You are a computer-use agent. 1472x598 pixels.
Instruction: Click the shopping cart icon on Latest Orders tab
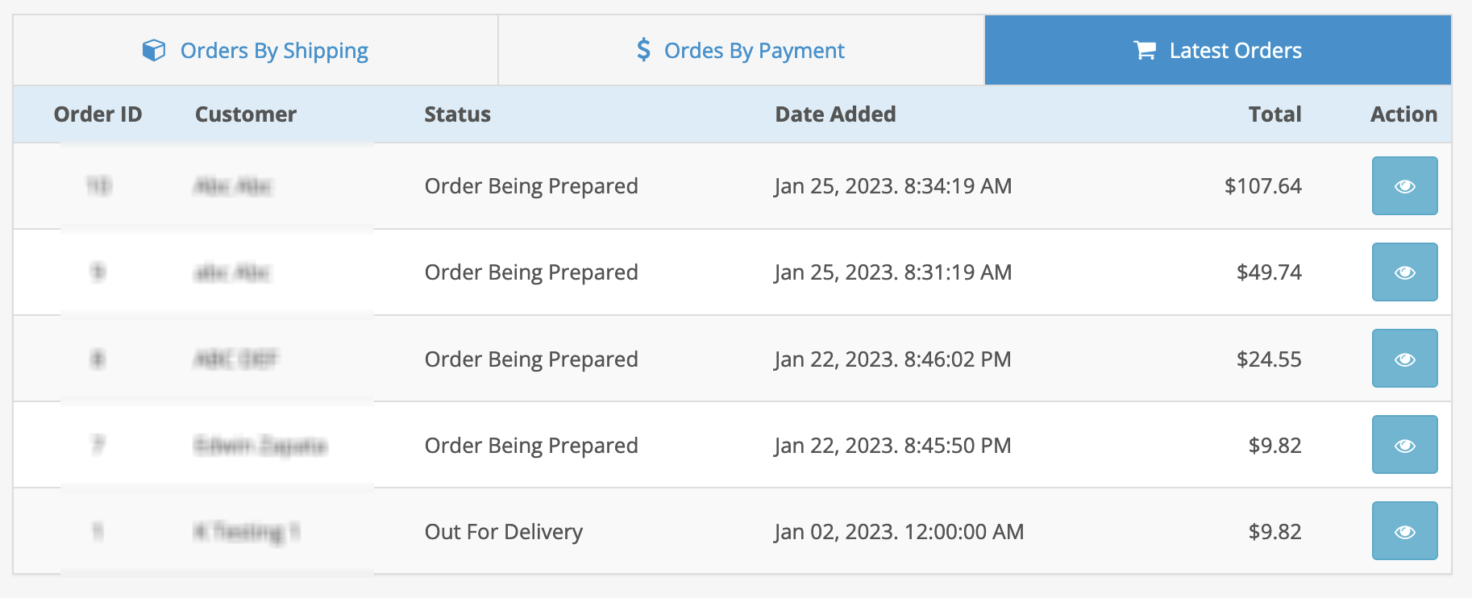[1146, 50]
